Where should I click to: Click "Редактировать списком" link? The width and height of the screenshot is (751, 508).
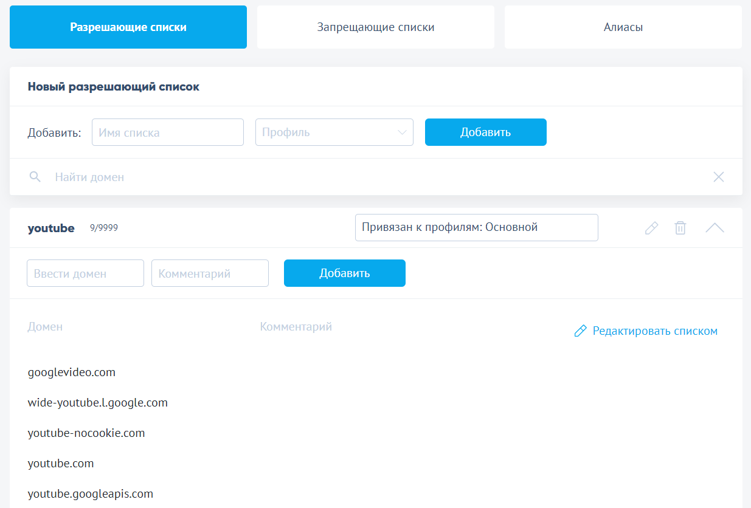[x=655, y=331]
